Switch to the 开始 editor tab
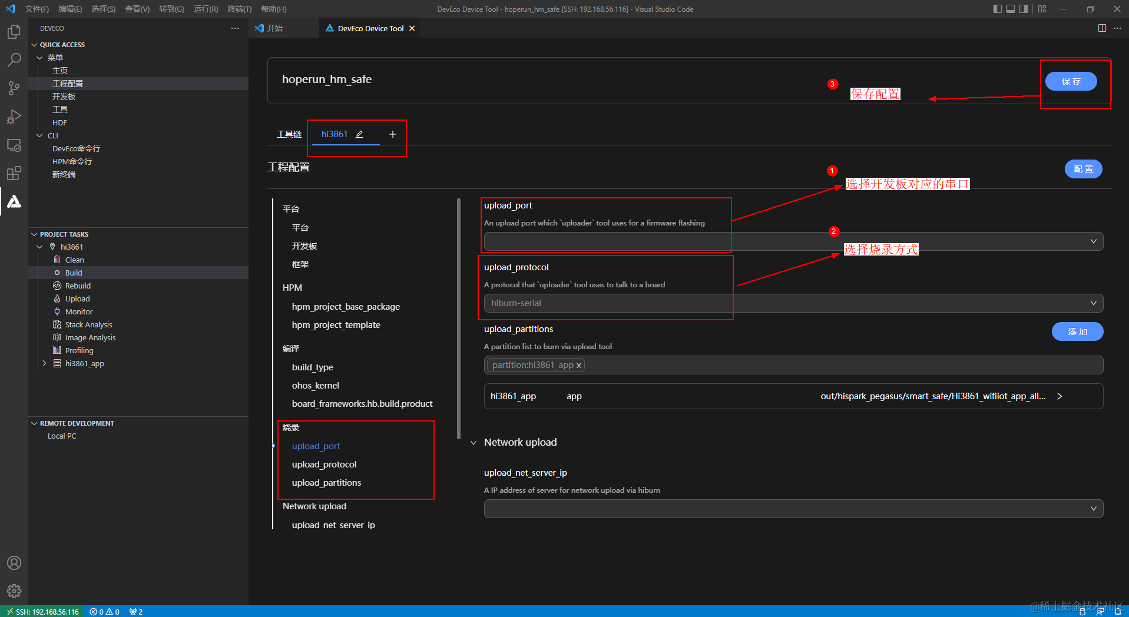Screen dimensions: 1129x617 284,28
